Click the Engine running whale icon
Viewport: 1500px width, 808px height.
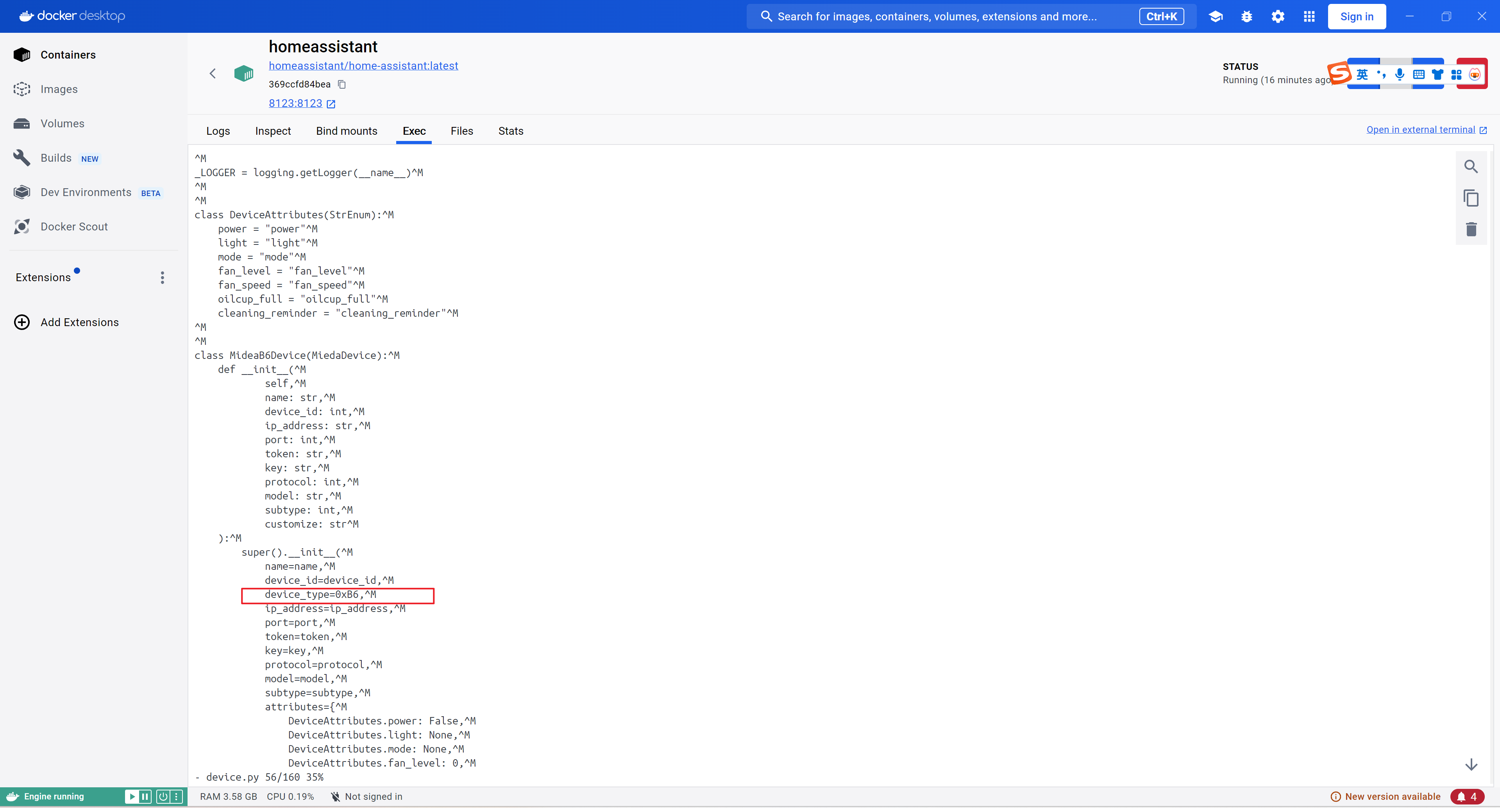13,796
